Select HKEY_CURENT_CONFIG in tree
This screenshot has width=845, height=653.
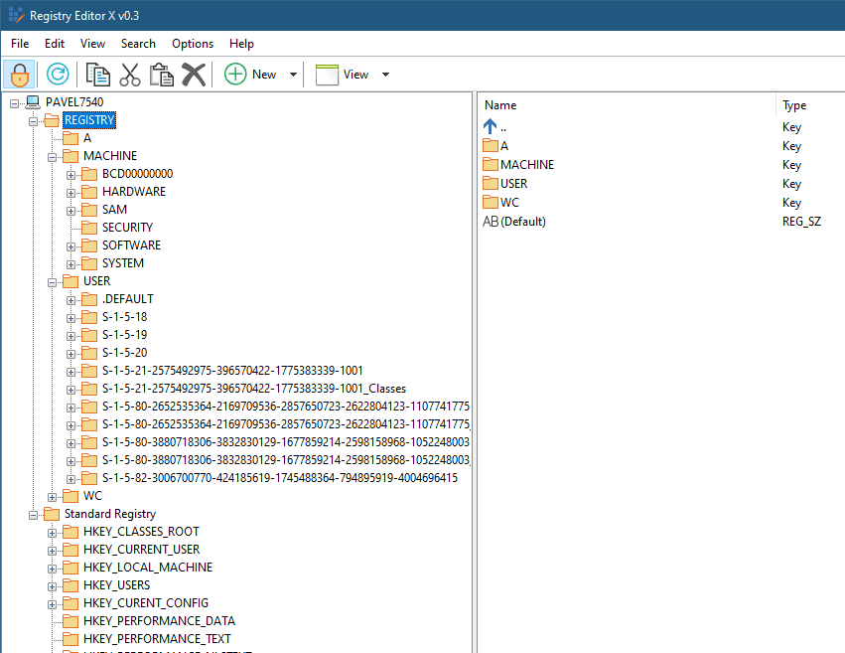click(x=146, y=603)
